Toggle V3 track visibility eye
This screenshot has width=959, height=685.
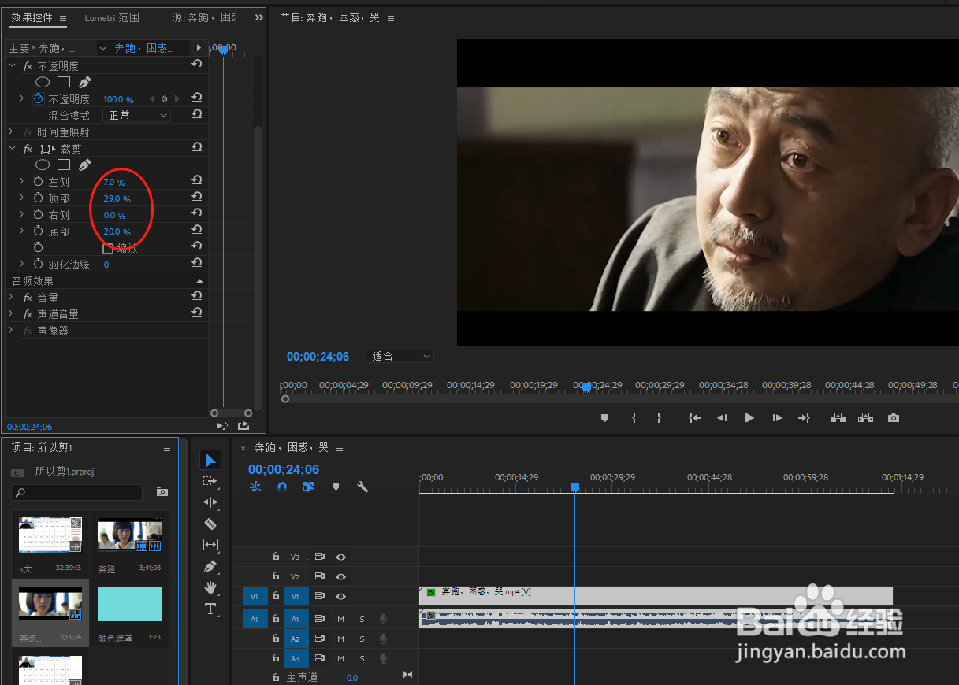340,556
